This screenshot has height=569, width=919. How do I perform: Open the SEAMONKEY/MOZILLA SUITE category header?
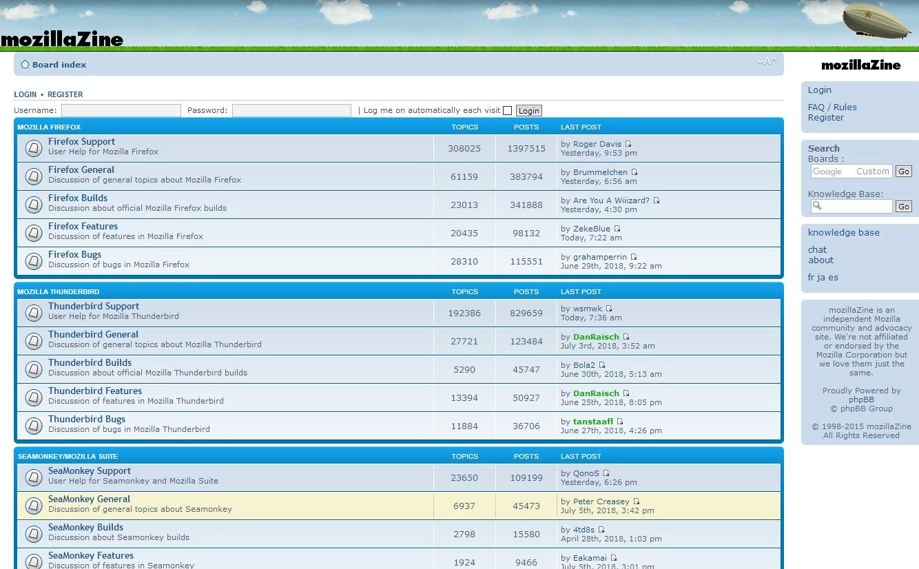[68, 457]
